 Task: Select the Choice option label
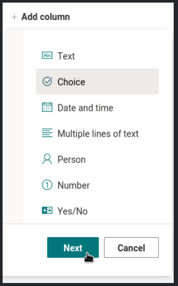pyautogui.click(x=71, y=82)
